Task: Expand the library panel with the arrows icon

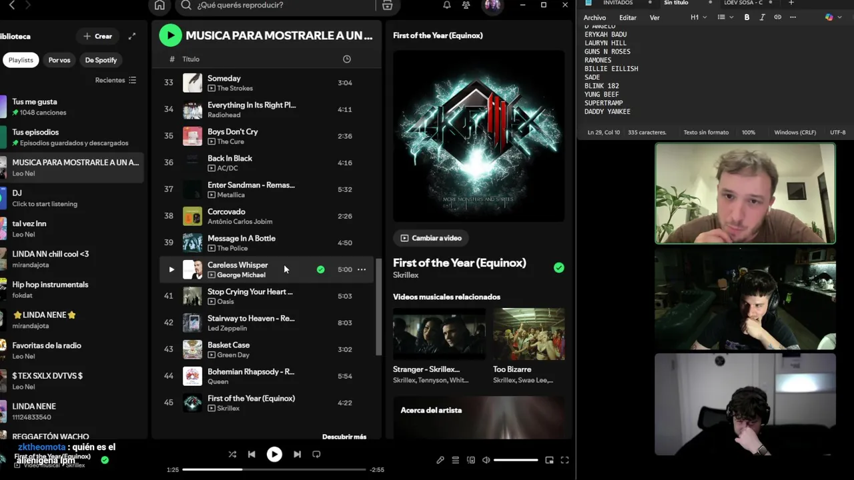Action: (x=132, y=36)
